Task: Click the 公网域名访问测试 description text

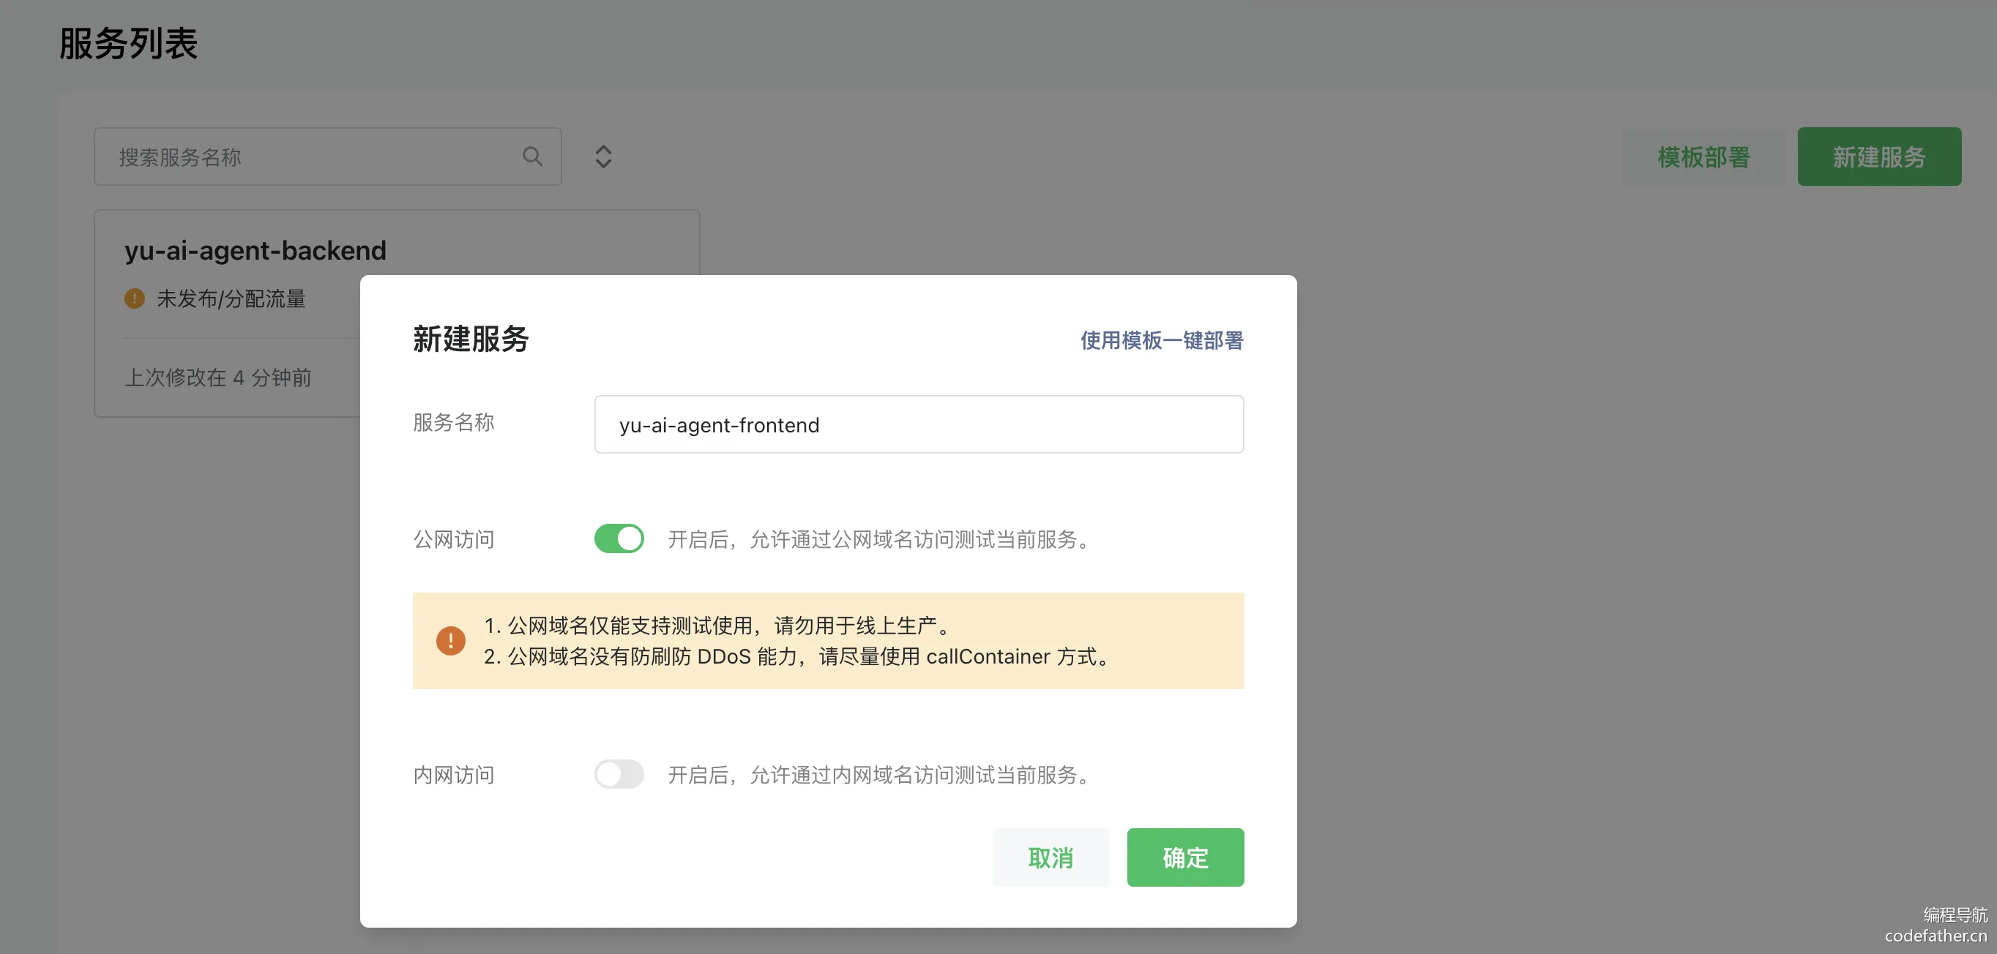Action: click(881, 539)
